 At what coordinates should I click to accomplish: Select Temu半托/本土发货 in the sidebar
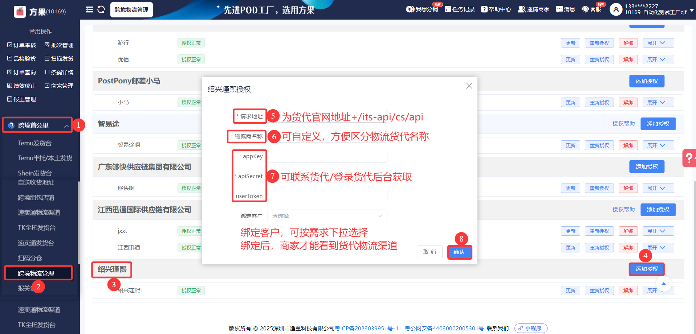[x=45, y=158]
